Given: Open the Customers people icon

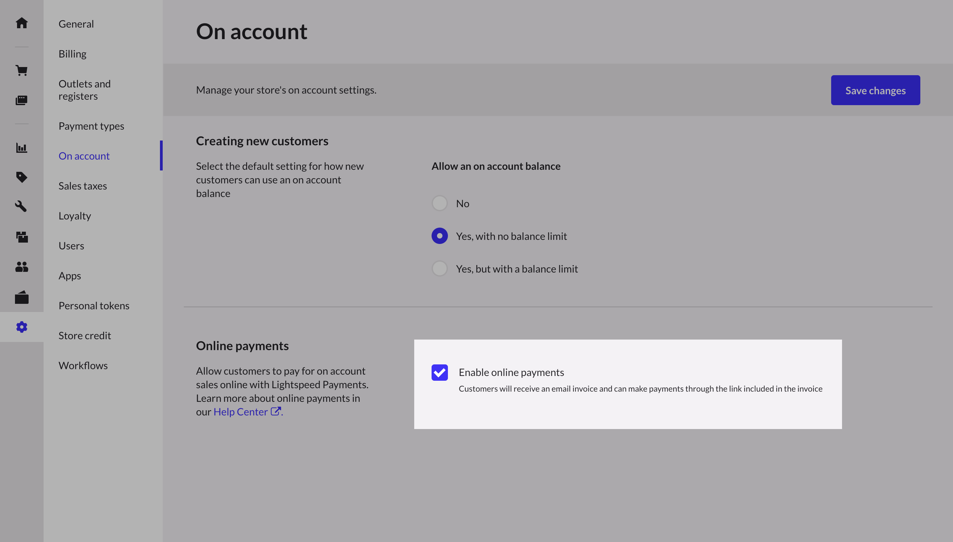Looking at the screenshot, I should (x=21, y=266).
